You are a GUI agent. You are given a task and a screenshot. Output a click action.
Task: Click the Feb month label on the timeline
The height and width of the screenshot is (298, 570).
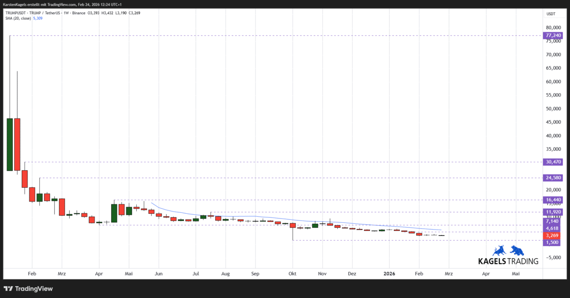pos(32,273)
